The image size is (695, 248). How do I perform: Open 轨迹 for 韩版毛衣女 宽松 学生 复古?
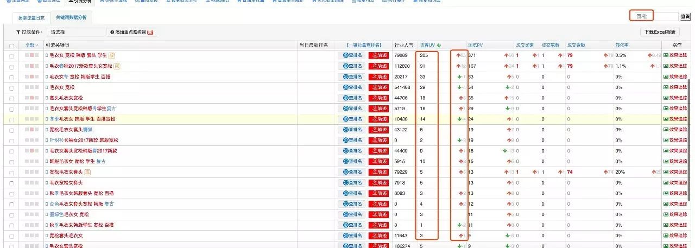pos(379,161)
